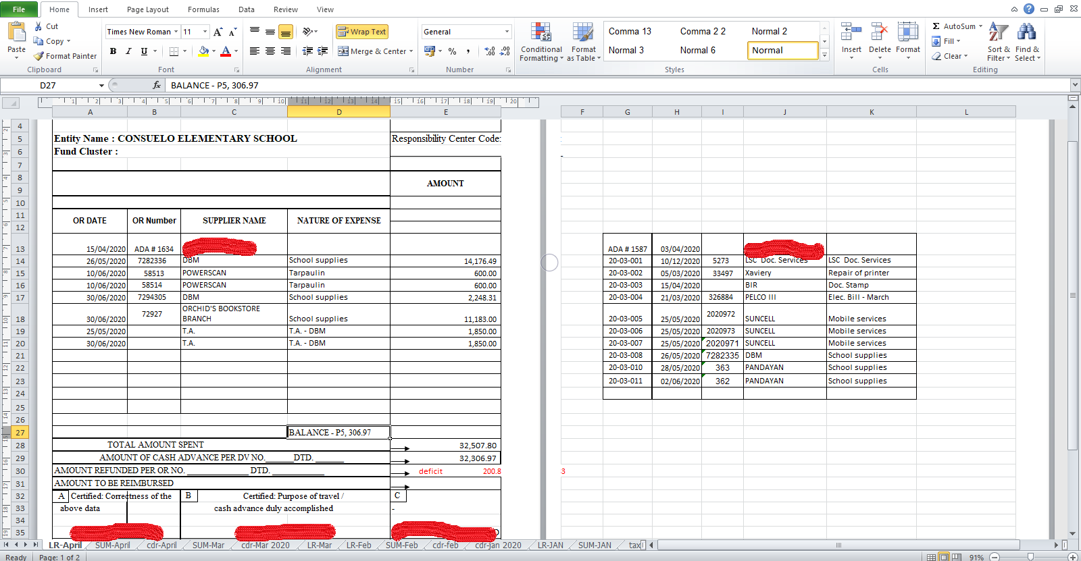Viewport: 1081px width, 561px height.
Task: Toggle middle vertical alignment
Action: click(270, 32)
